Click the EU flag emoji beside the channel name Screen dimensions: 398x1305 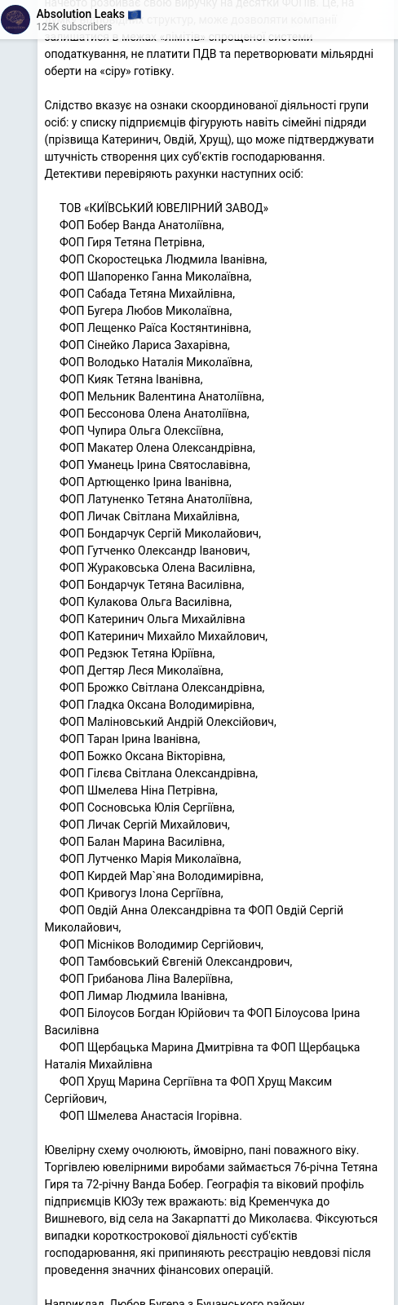coord(135,14)
